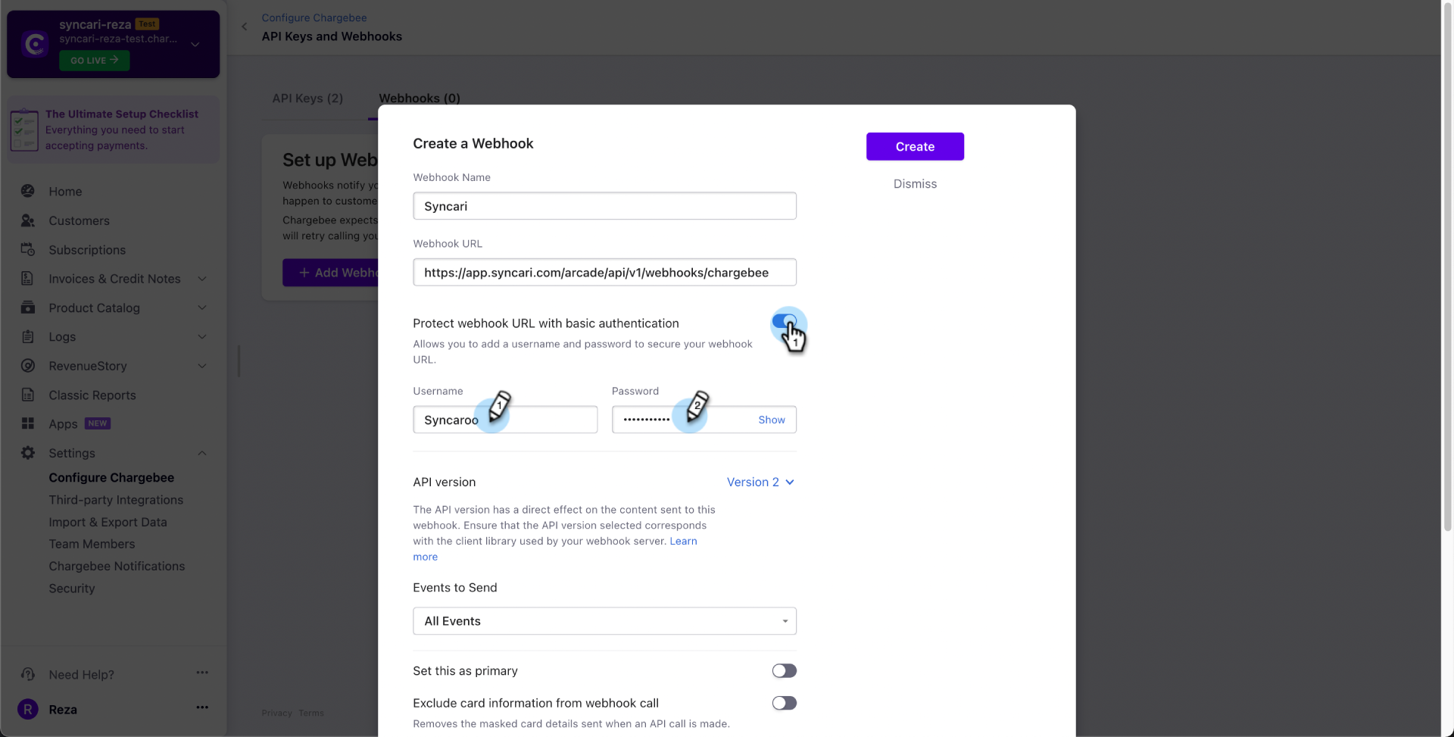Select the Customers icon
Image resolution: width=1454 pixels, height=737 pixels.
pos(27,220)
